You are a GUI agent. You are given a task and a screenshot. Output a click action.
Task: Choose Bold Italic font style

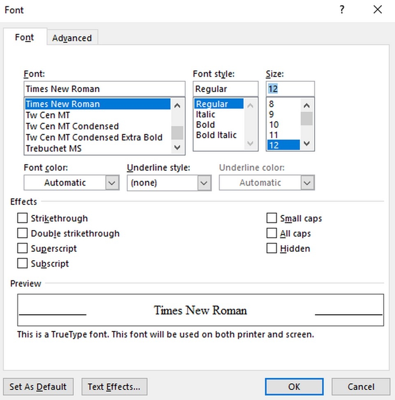pyautogui.click(x=216, y=135)
